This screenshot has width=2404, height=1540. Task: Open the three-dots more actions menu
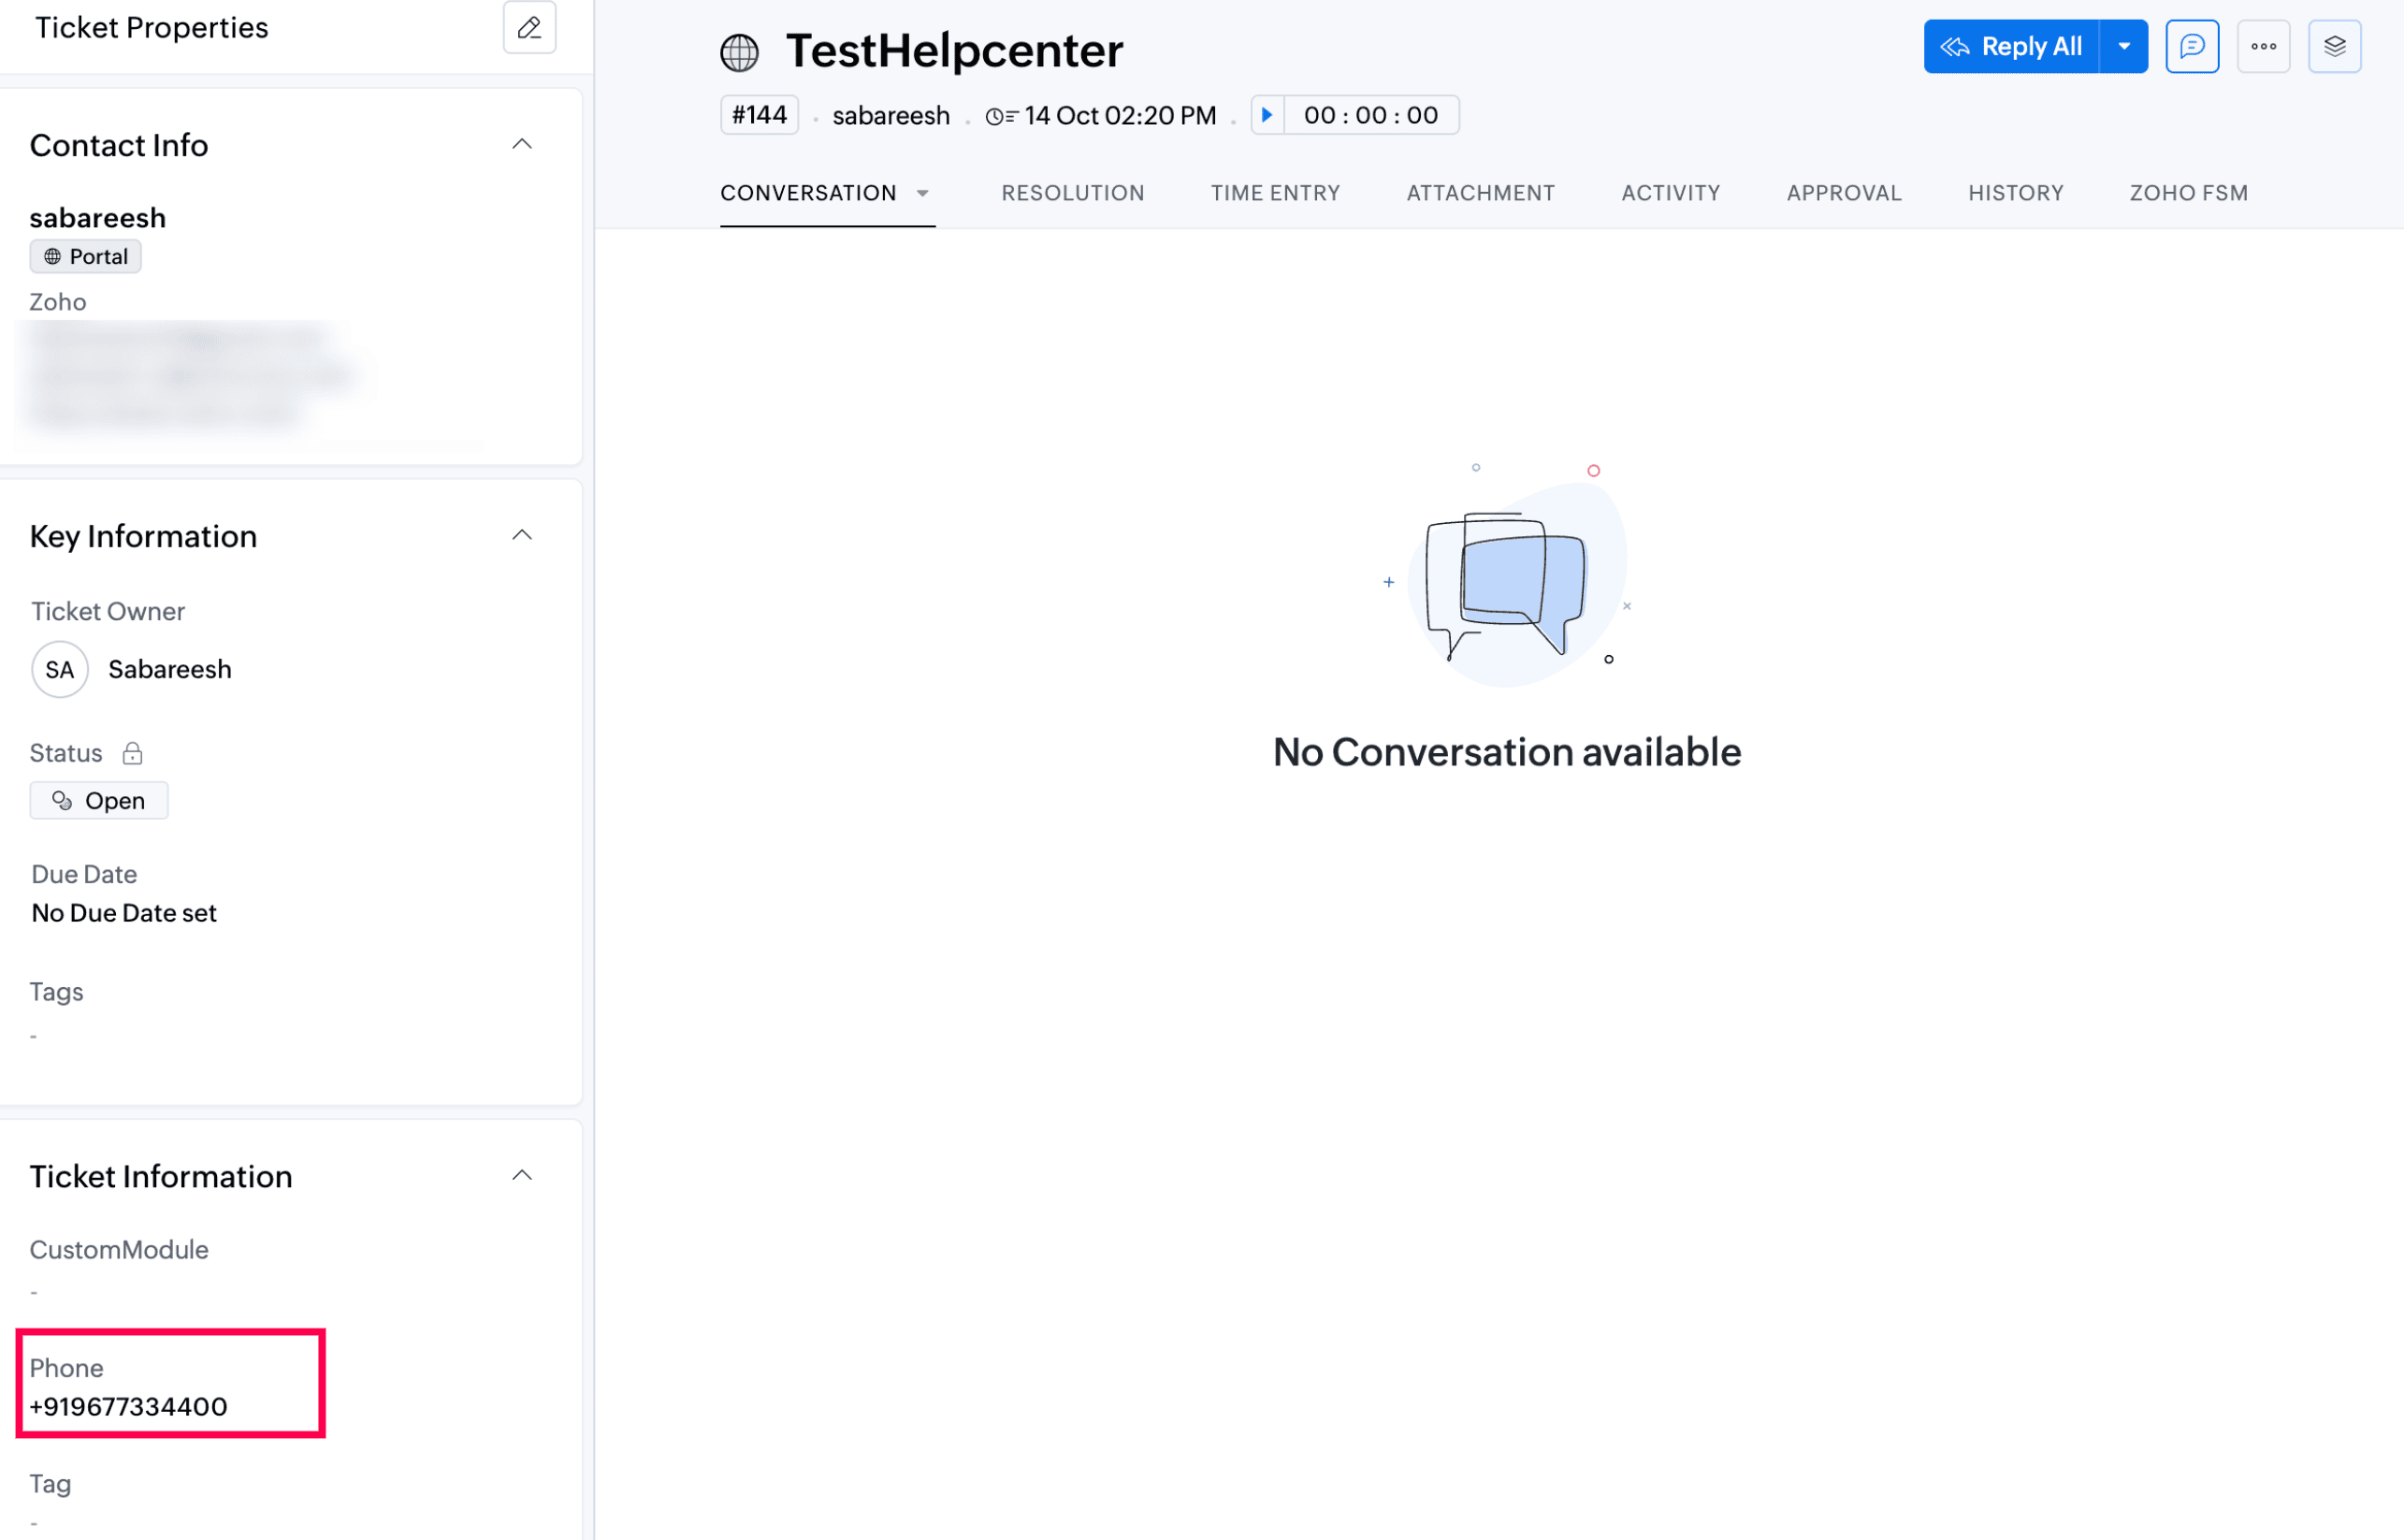tap(2263, 46)
